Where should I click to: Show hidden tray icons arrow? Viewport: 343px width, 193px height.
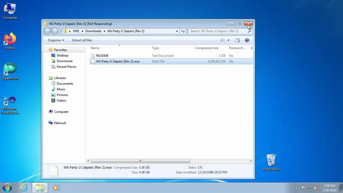click(x=296, y=188)
